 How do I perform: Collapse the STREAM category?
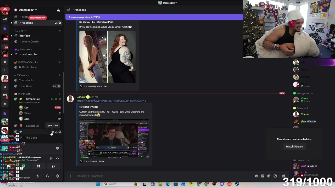coord(23,94)
